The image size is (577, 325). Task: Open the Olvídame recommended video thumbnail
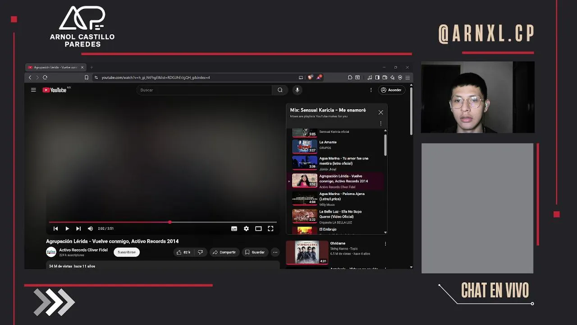point(307,252)
